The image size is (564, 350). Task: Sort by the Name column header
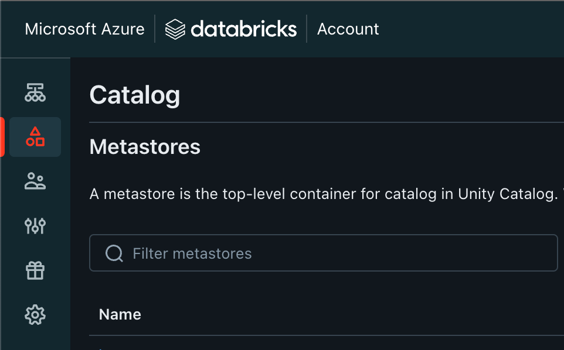click(x=120, y=314)
